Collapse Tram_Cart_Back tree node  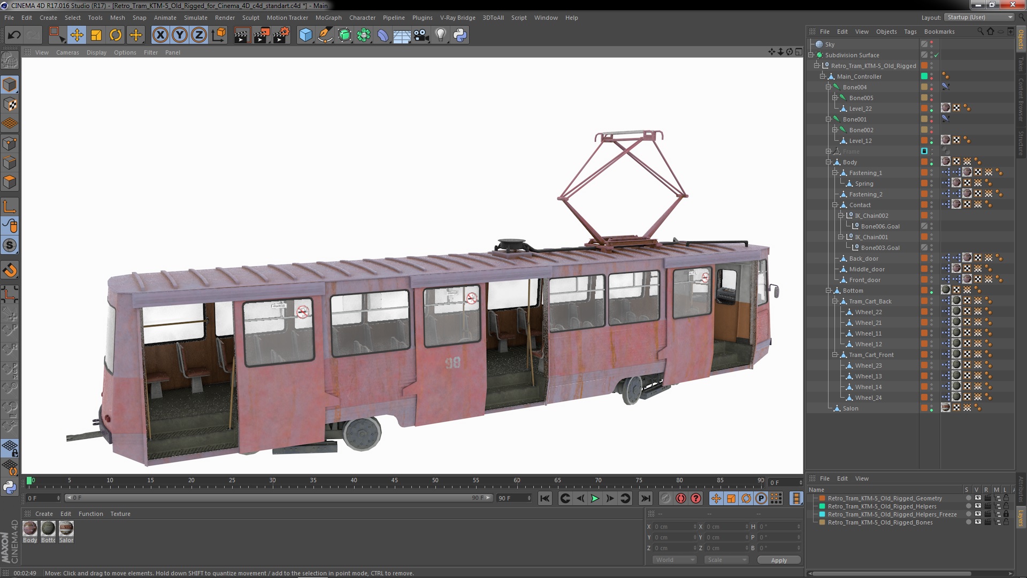point(834,301)
